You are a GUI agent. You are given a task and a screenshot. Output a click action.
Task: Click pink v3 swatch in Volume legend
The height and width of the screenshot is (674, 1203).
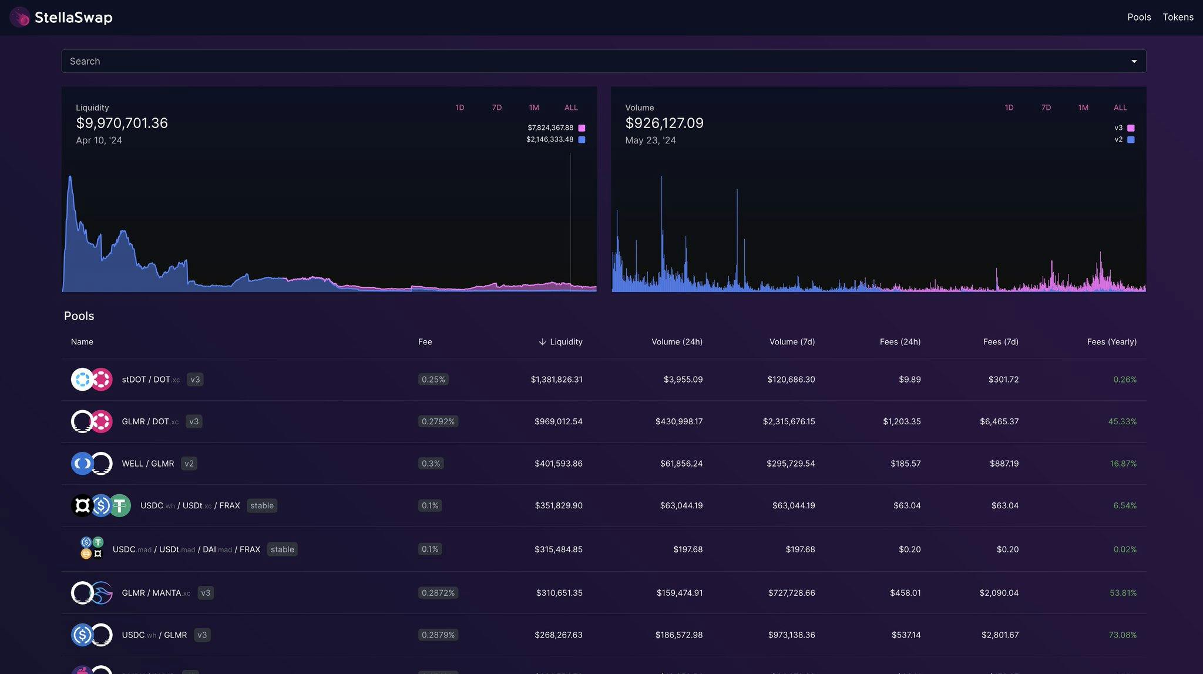pos(1131,128)
